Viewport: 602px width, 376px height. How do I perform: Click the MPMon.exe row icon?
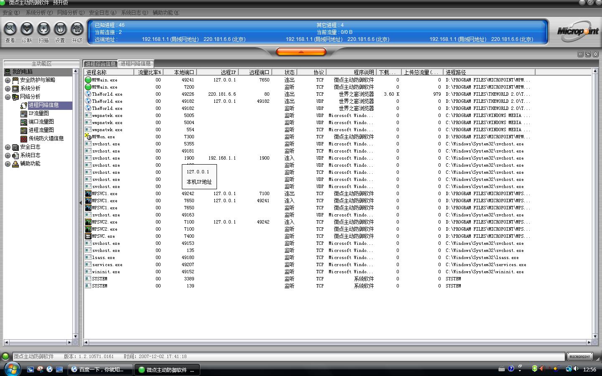coord(88,137)
